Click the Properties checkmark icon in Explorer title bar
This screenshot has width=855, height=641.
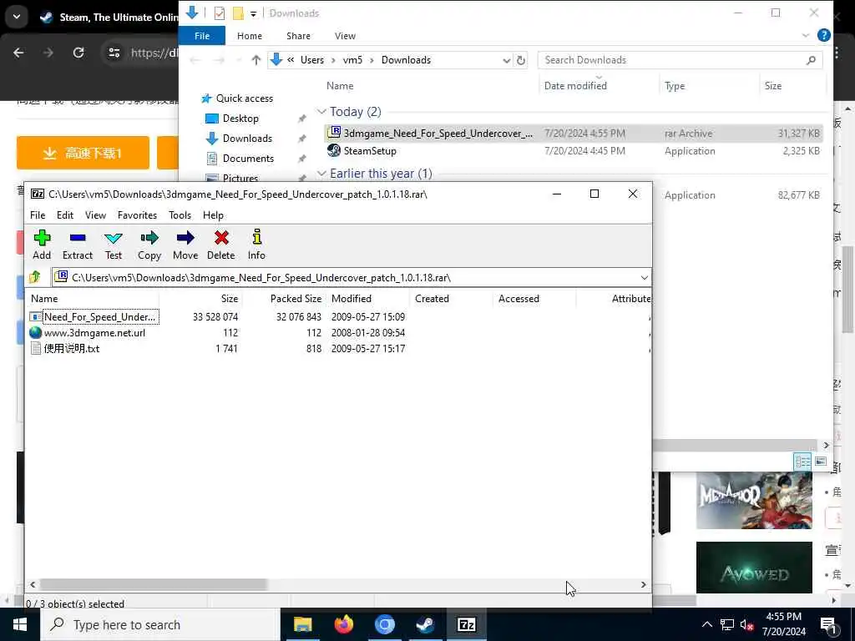click(x=220, y=13)
